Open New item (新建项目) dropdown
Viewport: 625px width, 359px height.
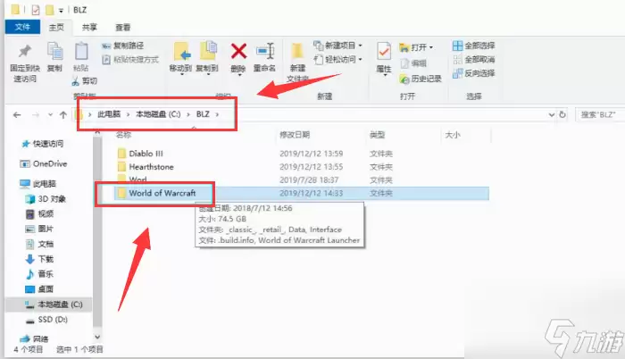337,46
